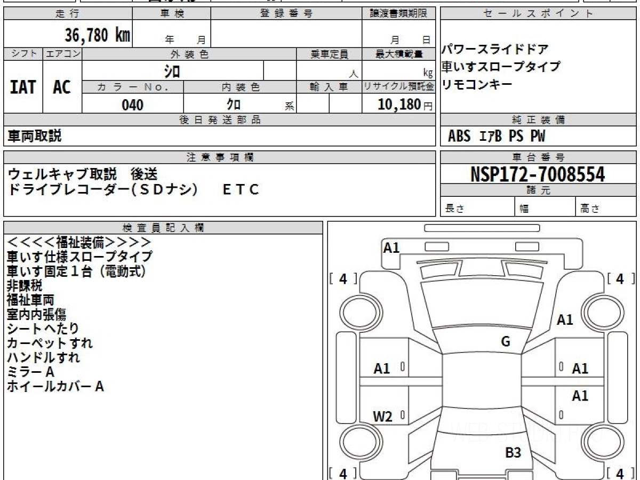This screenshot has width=640, height=480.
Task: Click 車いすスロープタイプ in sales points
Action: pos(501,67)
